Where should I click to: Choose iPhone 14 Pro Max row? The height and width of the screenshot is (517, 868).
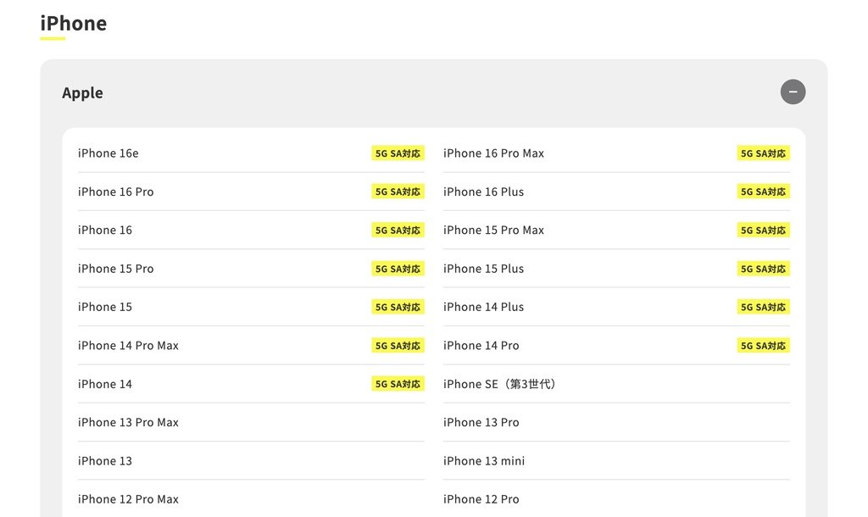coord(251,346)
